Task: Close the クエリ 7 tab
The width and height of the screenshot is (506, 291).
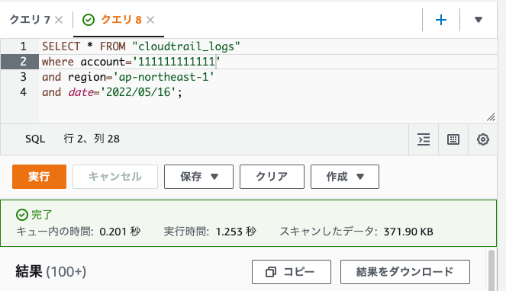Action: (59, 20)
